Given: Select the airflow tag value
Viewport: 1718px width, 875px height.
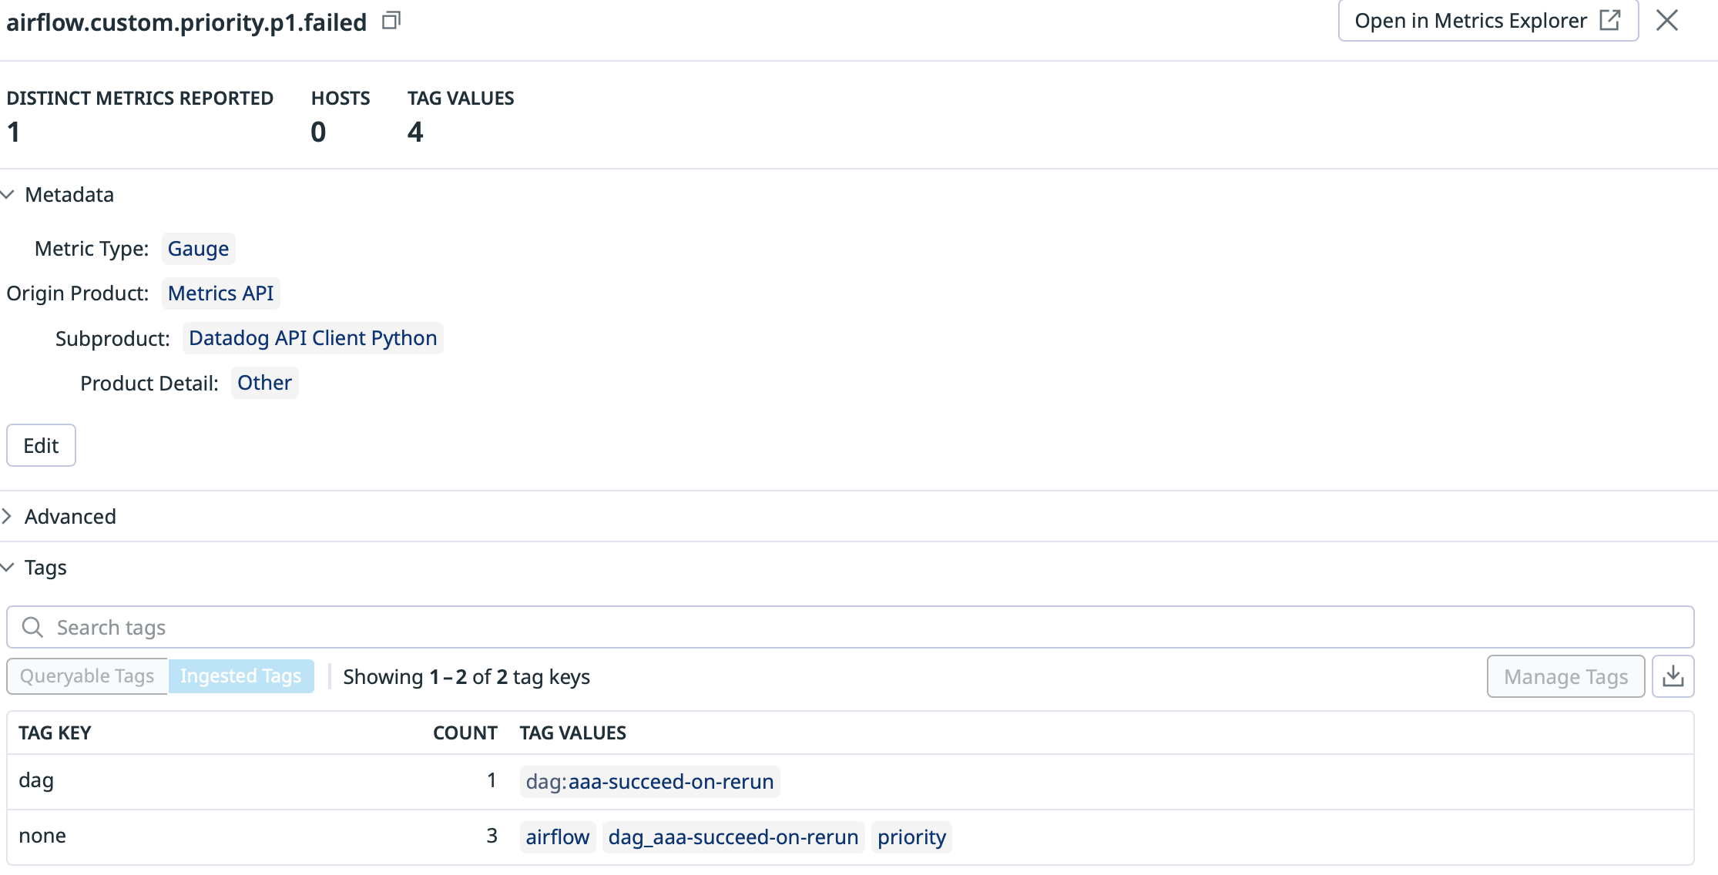Looking at the screenshot, I should tap(557, 837).
